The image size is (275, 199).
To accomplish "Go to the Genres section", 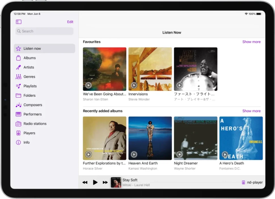I will pos(44,76).
